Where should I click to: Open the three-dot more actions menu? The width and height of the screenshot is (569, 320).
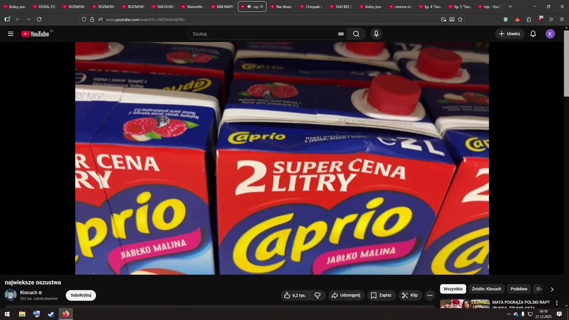pos(429,295)
